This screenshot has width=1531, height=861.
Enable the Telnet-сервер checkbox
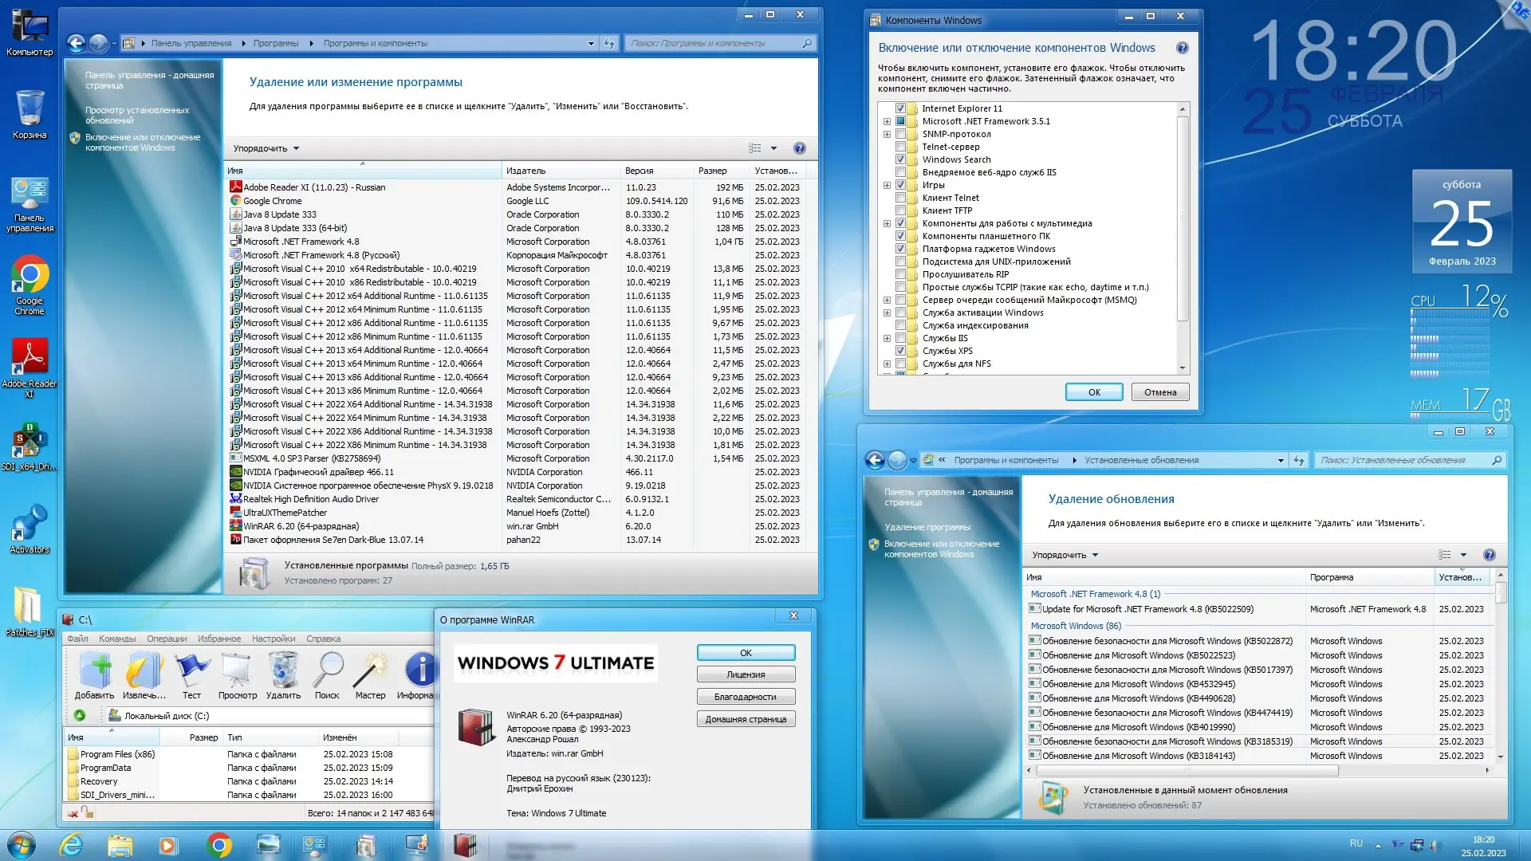coord(900,147)
